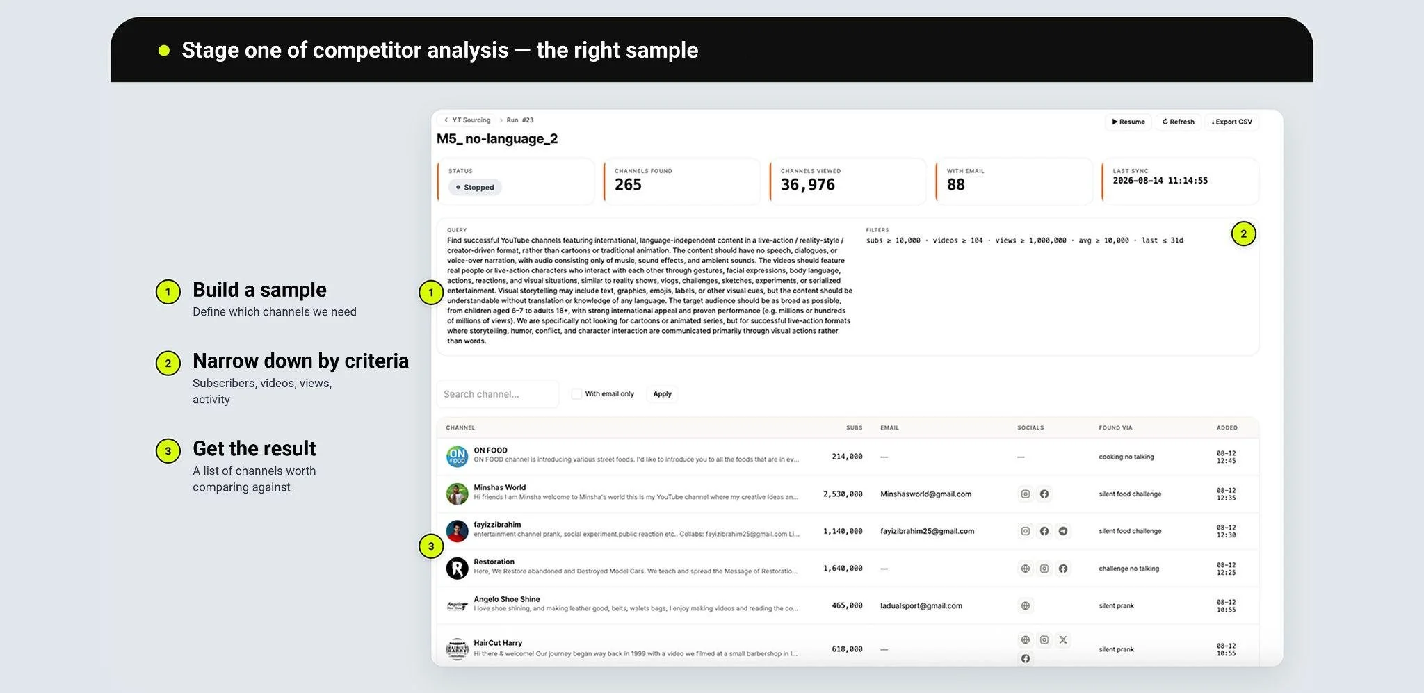Click the Stopped status badge
This screenshot has width=1424, height=693.
click(475, 188)
